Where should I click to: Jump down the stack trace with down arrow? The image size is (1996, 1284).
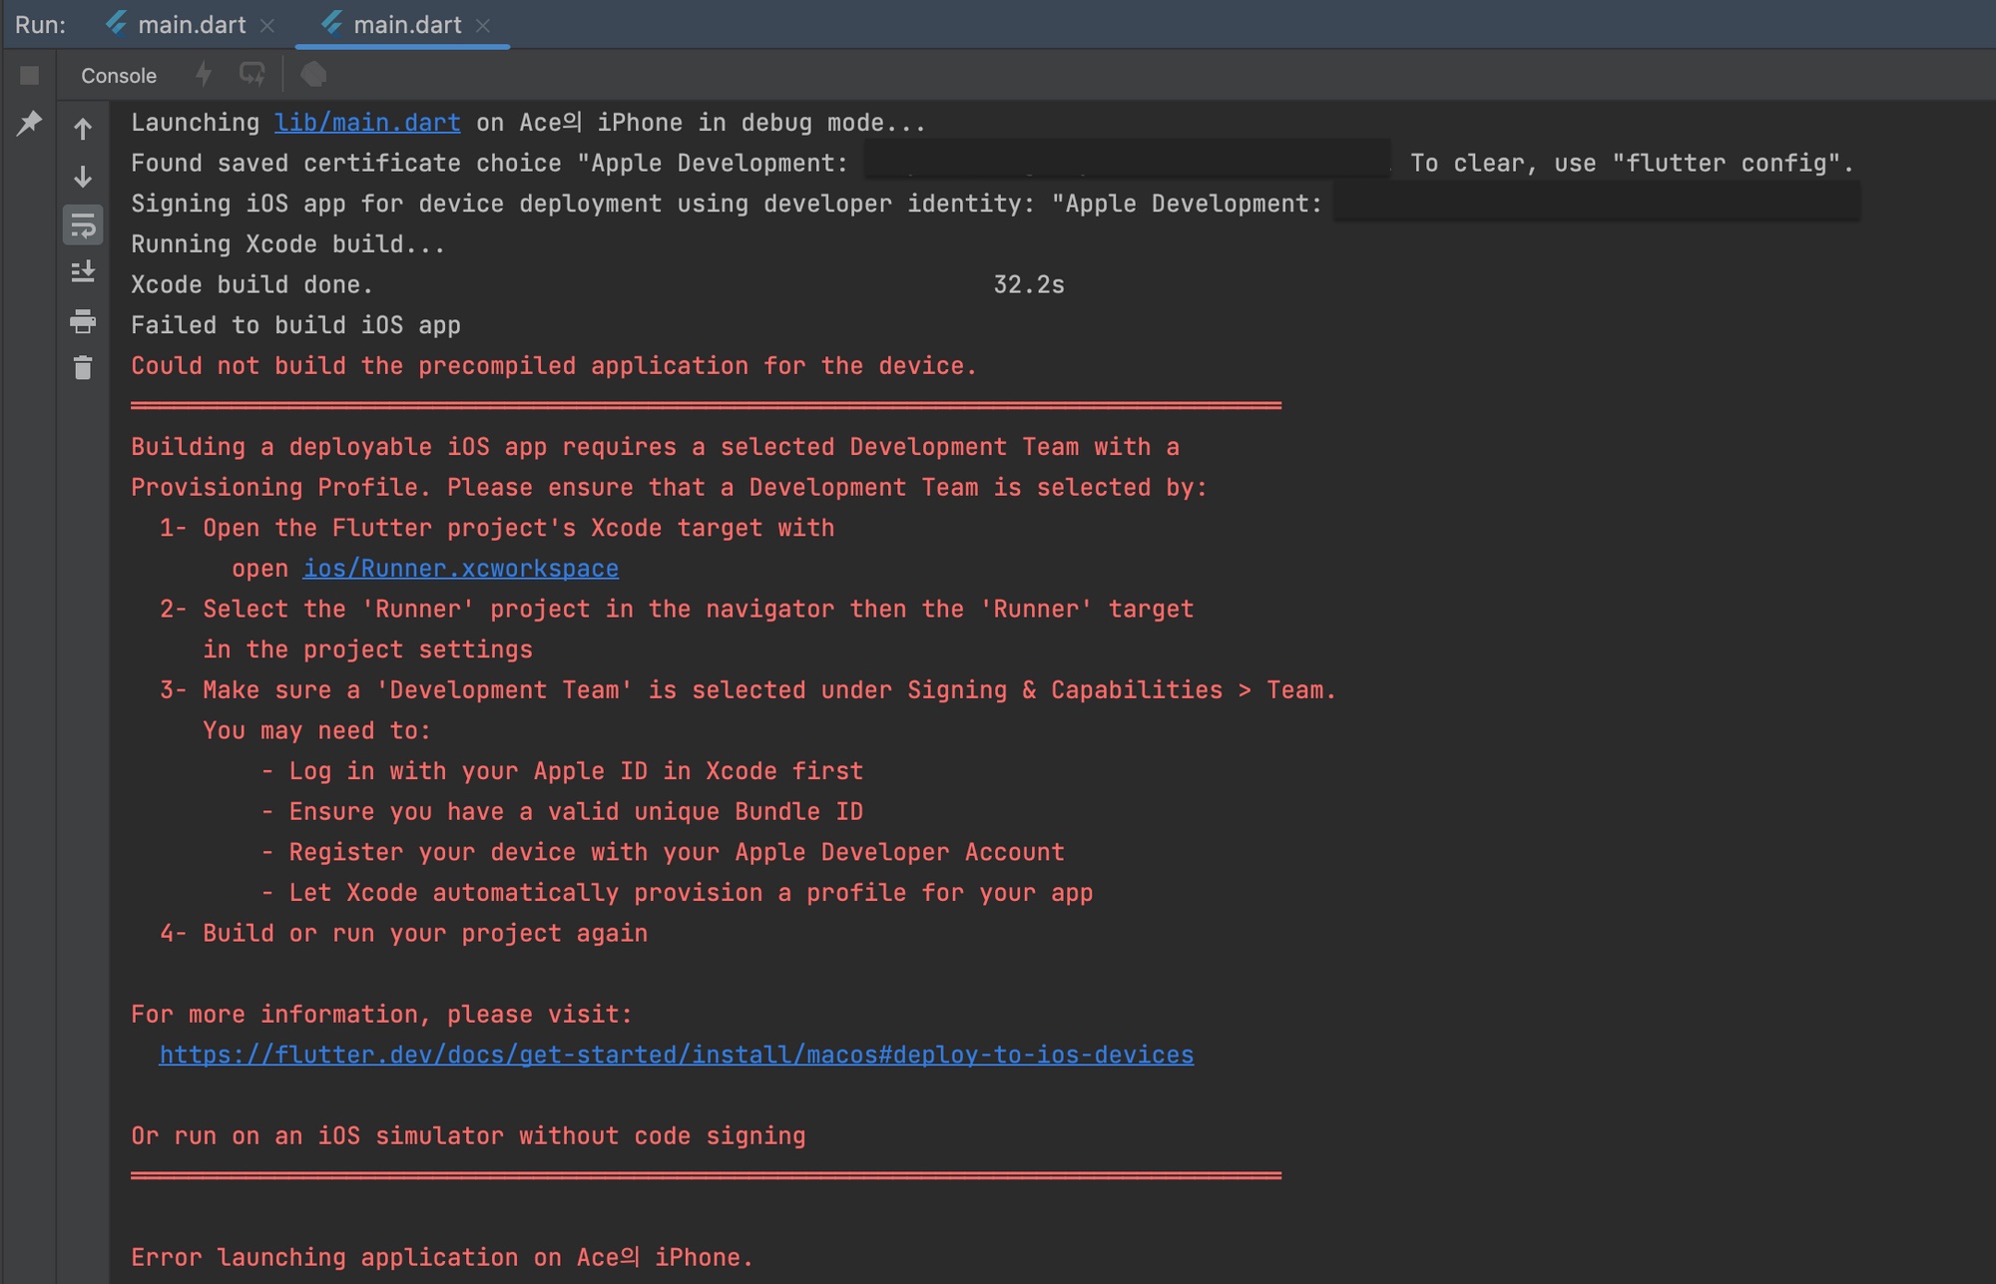pyautogui.click(x=83, y=177)
